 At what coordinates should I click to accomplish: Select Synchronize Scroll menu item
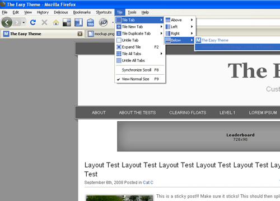pyautogui.click(x=139, y=70)
